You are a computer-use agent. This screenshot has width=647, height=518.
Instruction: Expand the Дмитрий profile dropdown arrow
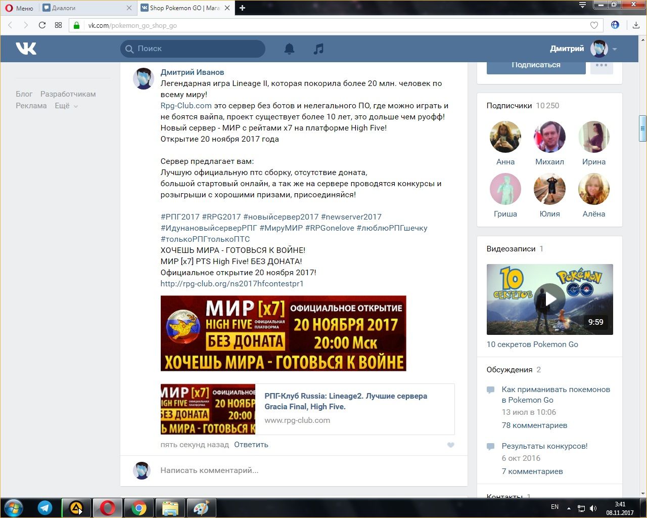(615, 49)
